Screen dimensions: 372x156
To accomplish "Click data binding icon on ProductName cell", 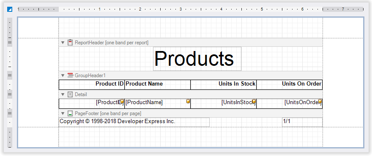I will click(188, 101).
